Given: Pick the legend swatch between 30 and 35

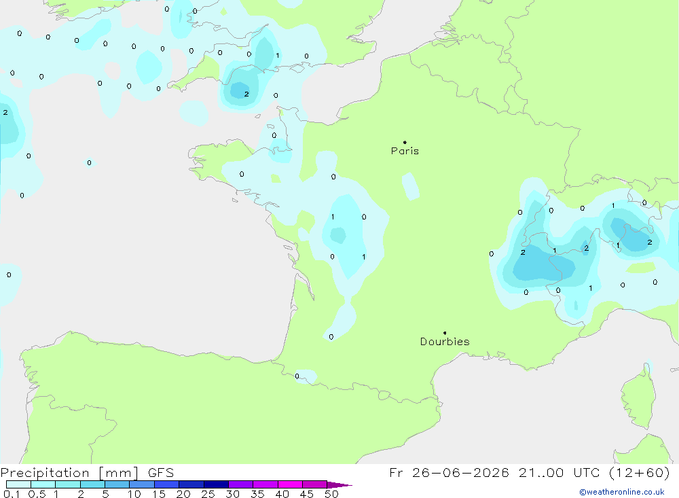Looking at the screenshot, I should point(241,484).
